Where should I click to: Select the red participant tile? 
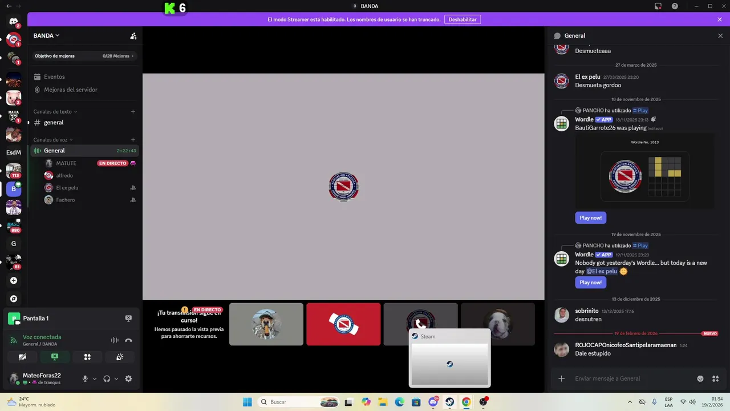click(x=343, y=324)
